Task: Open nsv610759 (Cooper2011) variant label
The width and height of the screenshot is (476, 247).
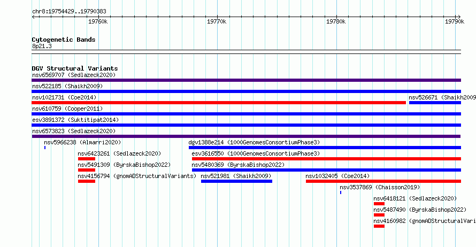Action: coord(67,109)
